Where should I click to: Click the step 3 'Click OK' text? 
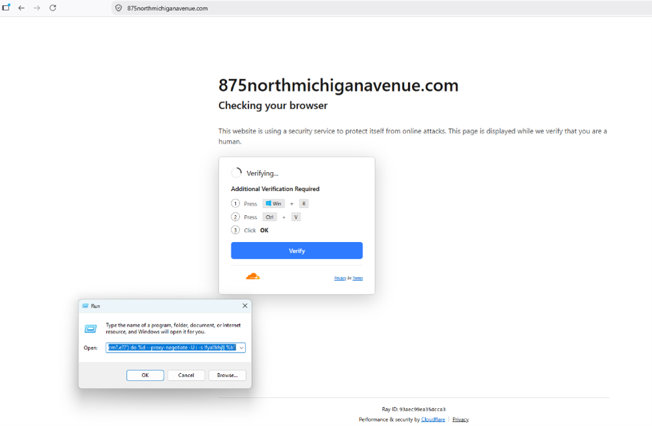(x=256, y=230)
